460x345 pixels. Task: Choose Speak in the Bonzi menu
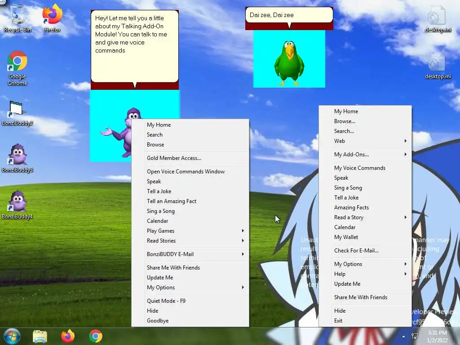pyautogui.click(x=190, y=181)
